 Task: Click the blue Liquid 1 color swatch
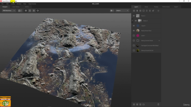[x=138, y=26]
